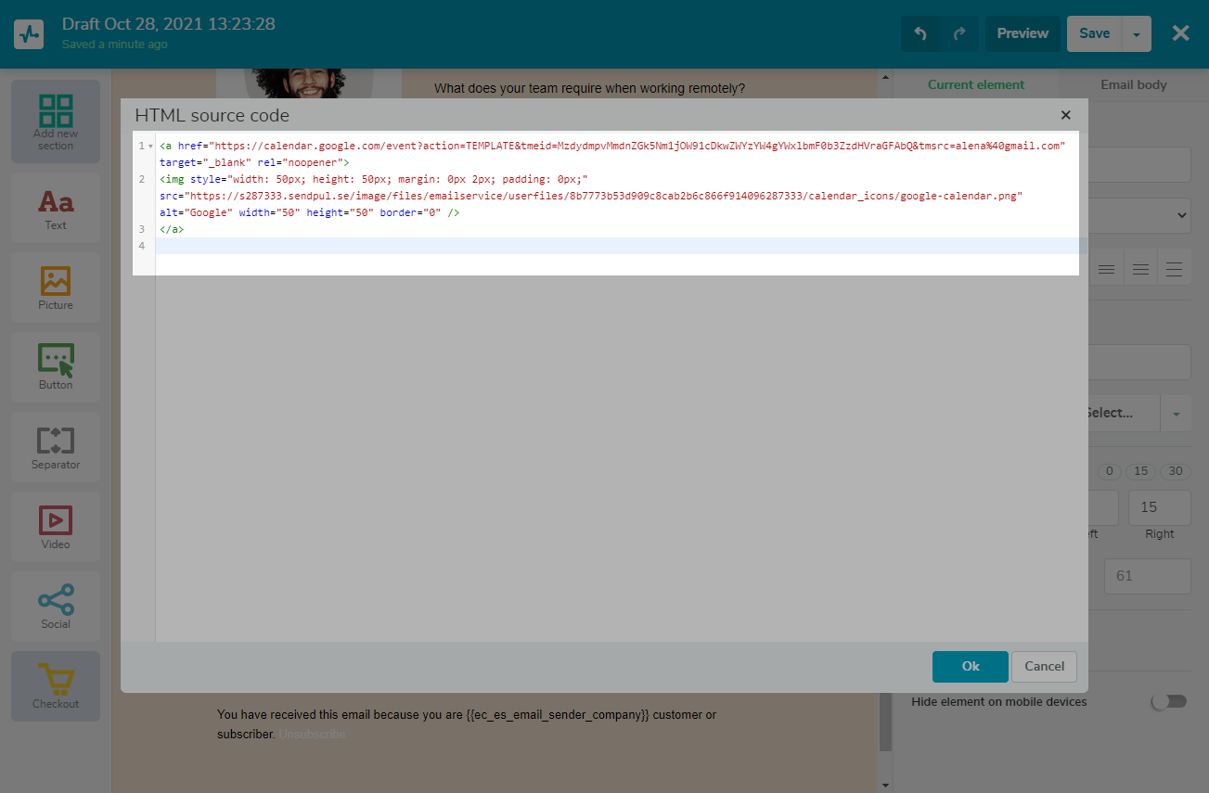Undo the last change
This screenshot has height=793, width=1209.
920,33
